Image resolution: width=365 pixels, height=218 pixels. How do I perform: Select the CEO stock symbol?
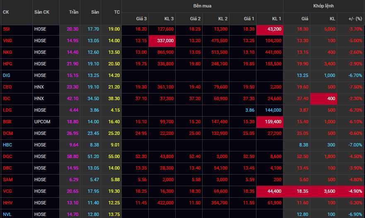7,87
